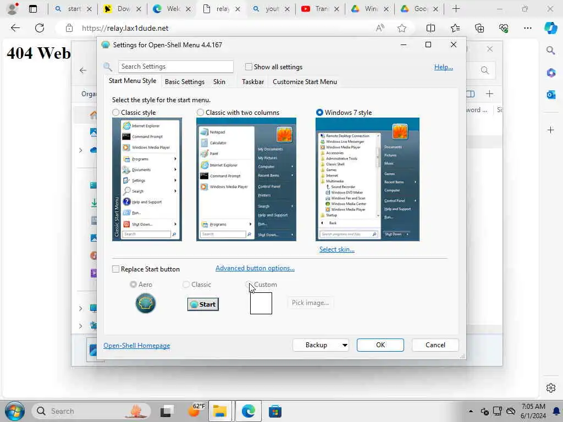
Task: Show hidden system tray icons
Action: (x=471, y=411)
